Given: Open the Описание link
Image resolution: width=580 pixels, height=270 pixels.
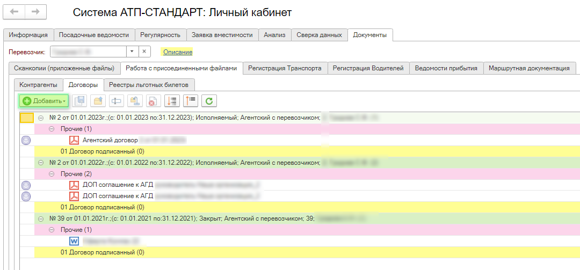Looking at the screenshot, I should tap(178, 52).
